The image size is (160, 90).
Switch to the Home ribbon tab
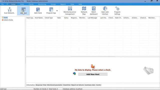click(13, 4)
